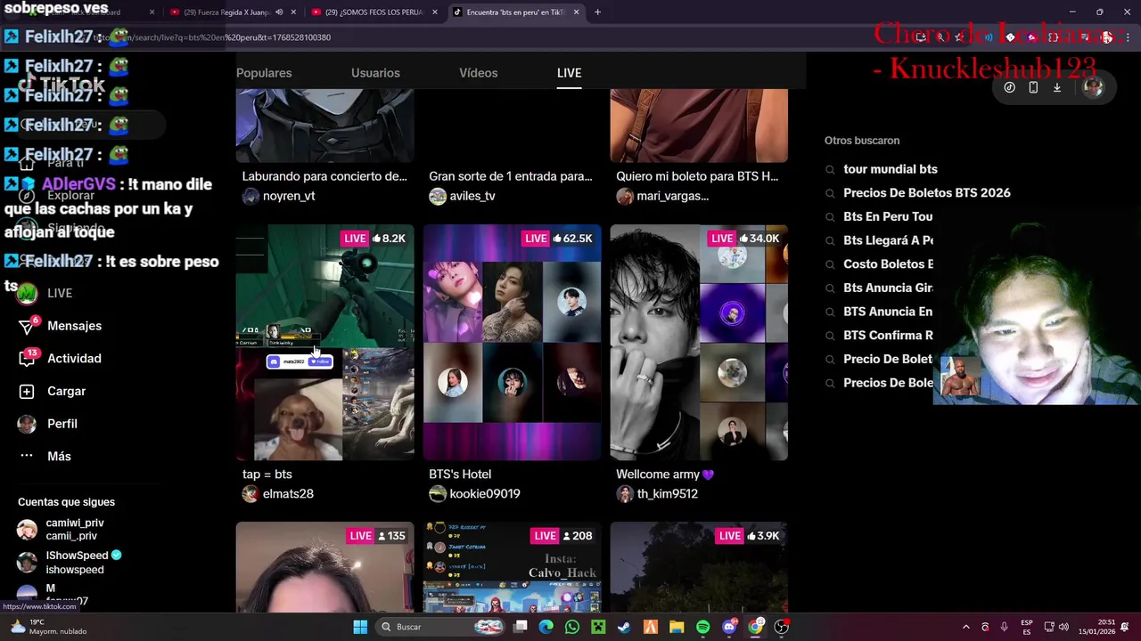Viewport: 1141px width, 641px height.
Task: Open the 'Wellcome army' live thumbnail
Action: (699, 343)
